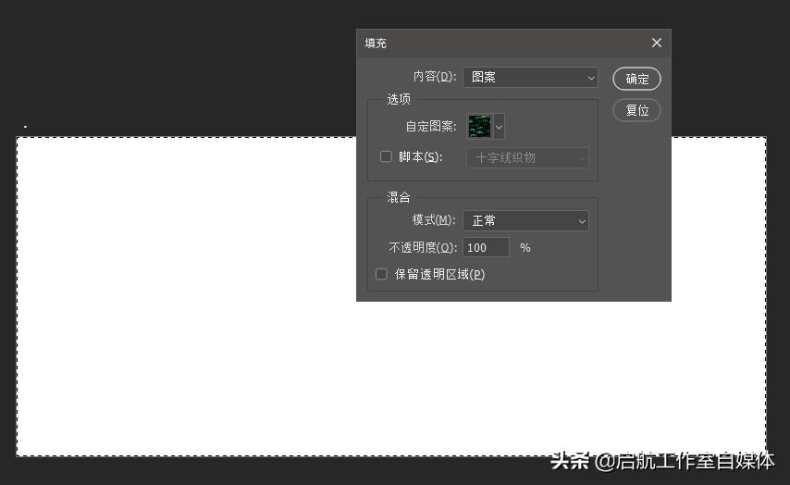Click the 不透明度(O) label
Screen dimensions: 790x485
(424, 247)
